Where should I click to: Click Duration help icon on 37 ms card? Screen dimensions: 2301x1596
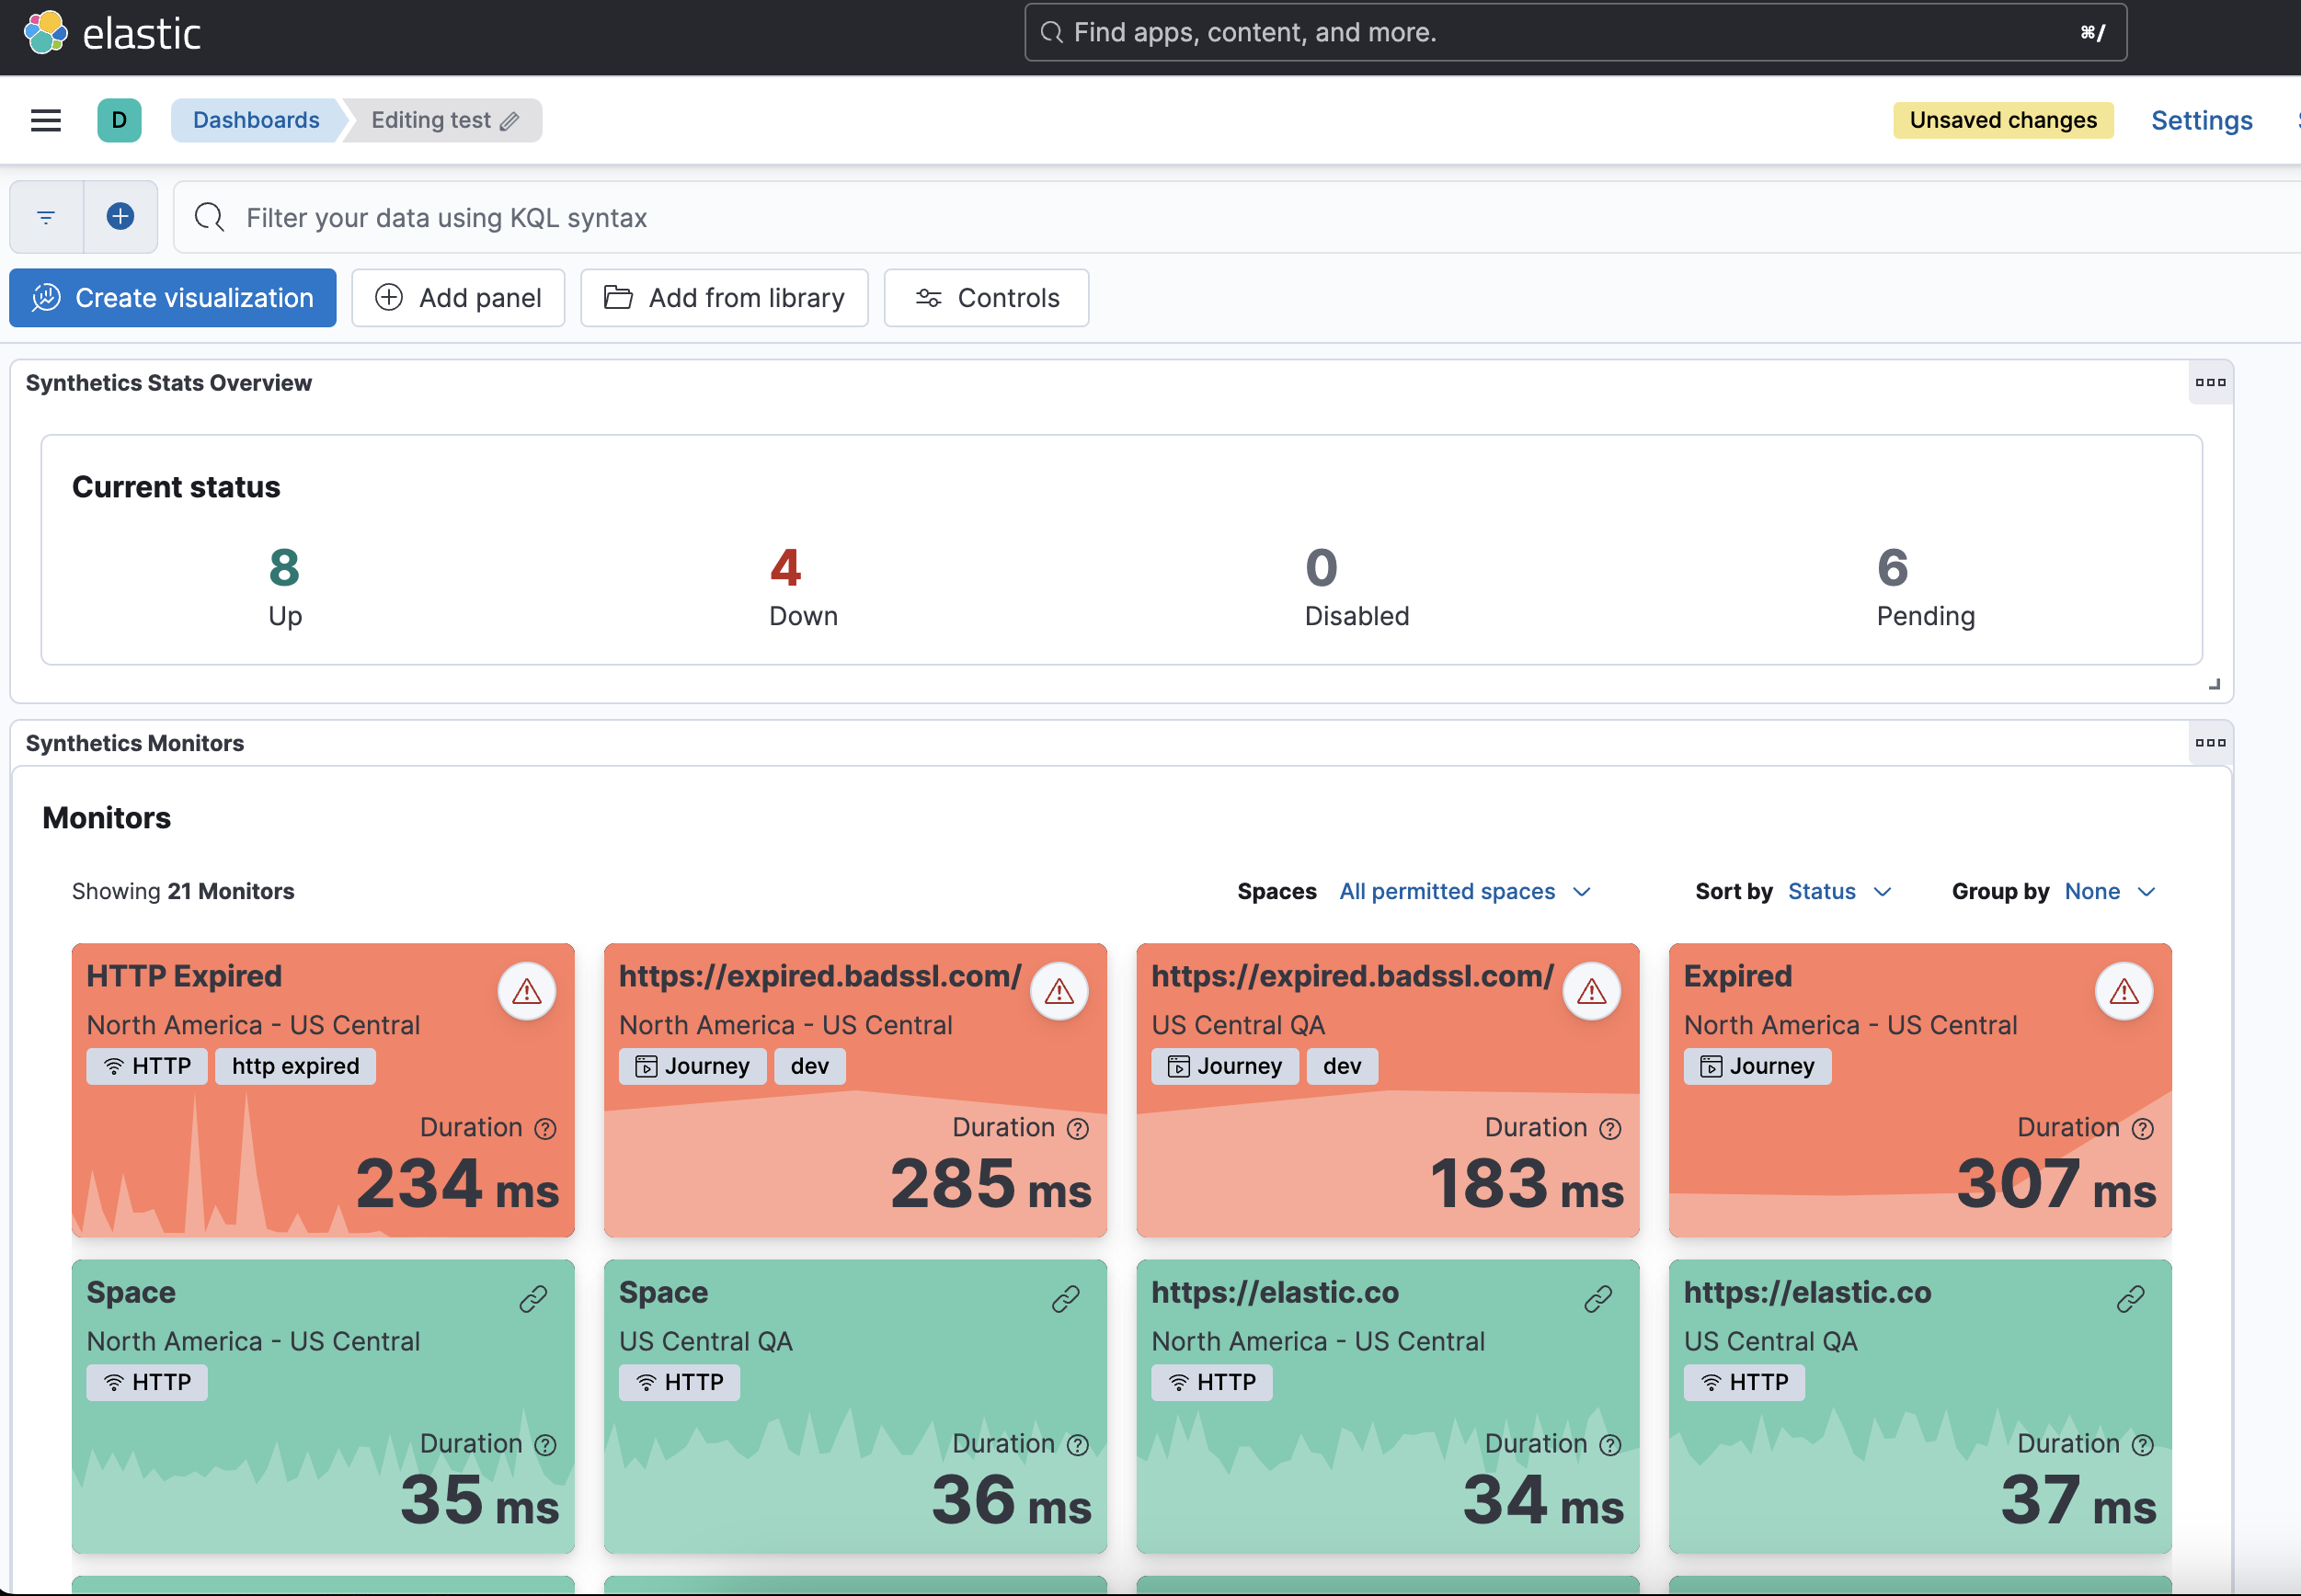pos(2142,1445)
